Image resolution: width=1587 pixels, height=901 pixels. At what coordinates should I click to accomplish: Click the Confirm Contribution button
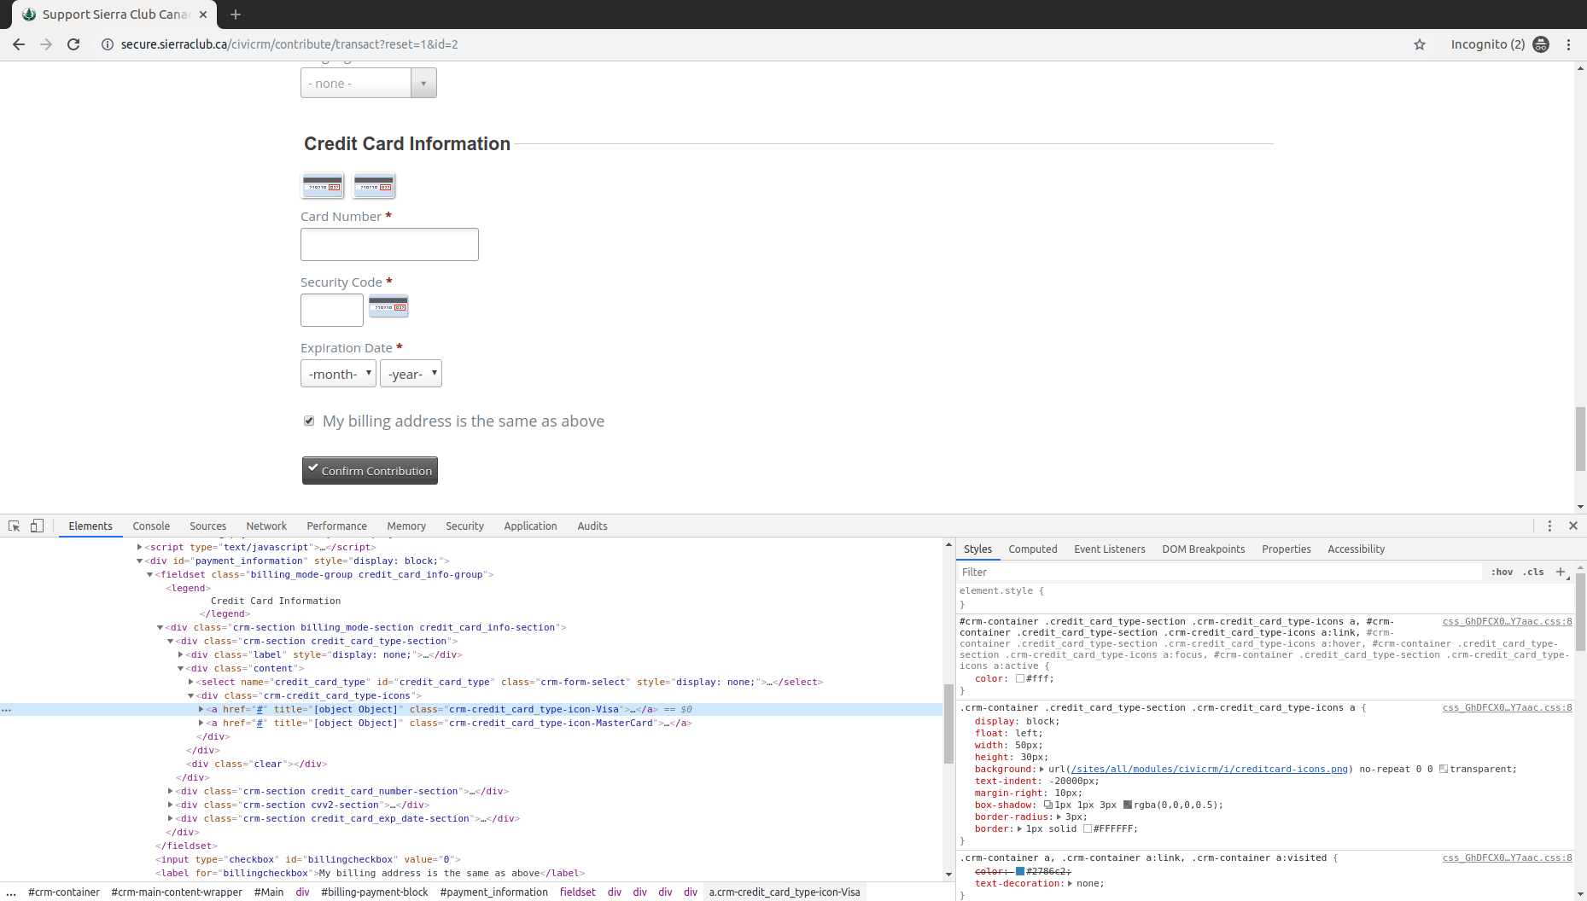pyautogui.click(x=370, y=470)
